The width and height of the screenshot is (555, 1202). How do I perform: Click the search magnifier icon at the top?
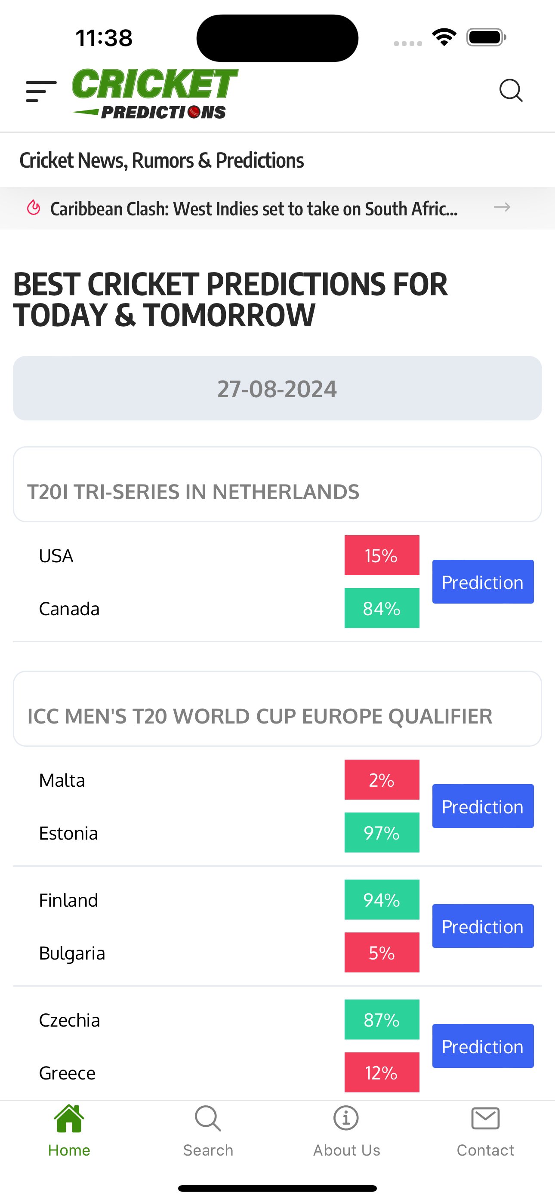pos(512,91)
